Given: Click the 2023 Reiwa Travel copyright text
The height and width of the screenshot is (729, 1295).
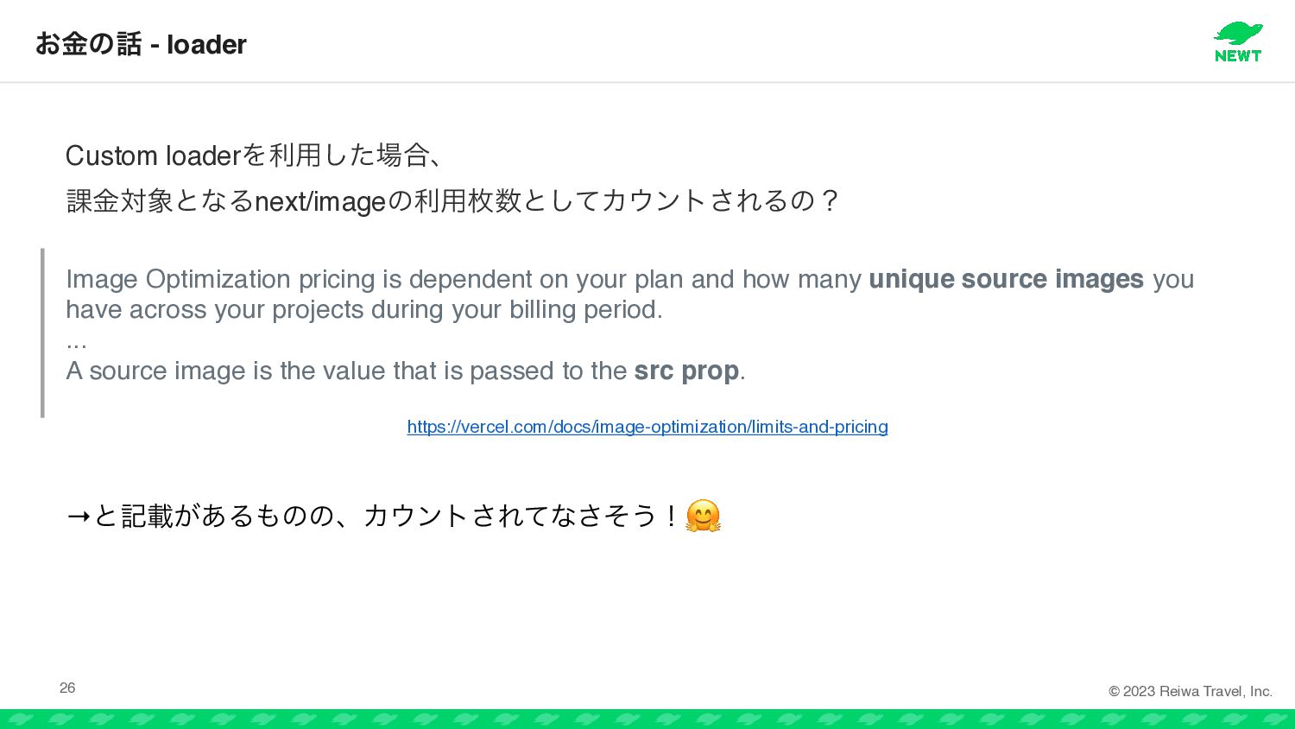Looking at the screenshot, I should coord(1191,691).
